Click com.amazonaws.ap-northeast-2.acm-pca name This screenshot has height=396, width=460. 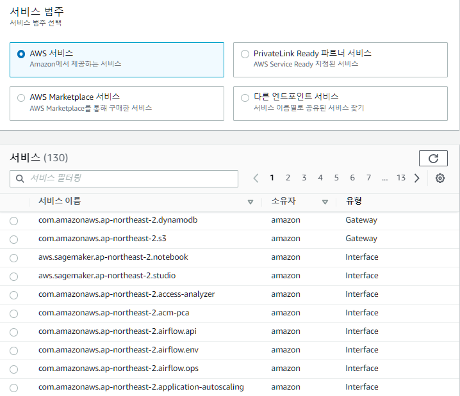(x=113, y=313)
